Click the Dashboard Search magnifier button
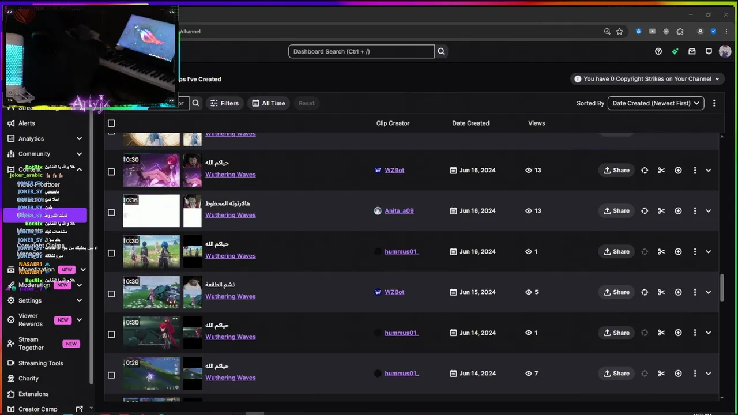This screenshot has height=415, width=738. pos(441,51)
